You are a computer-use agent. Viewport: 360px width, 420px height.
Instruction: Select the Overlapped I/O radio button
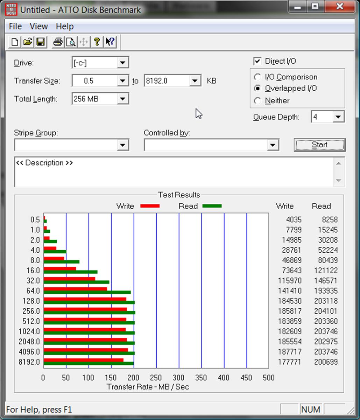click(x=257, y=89)
